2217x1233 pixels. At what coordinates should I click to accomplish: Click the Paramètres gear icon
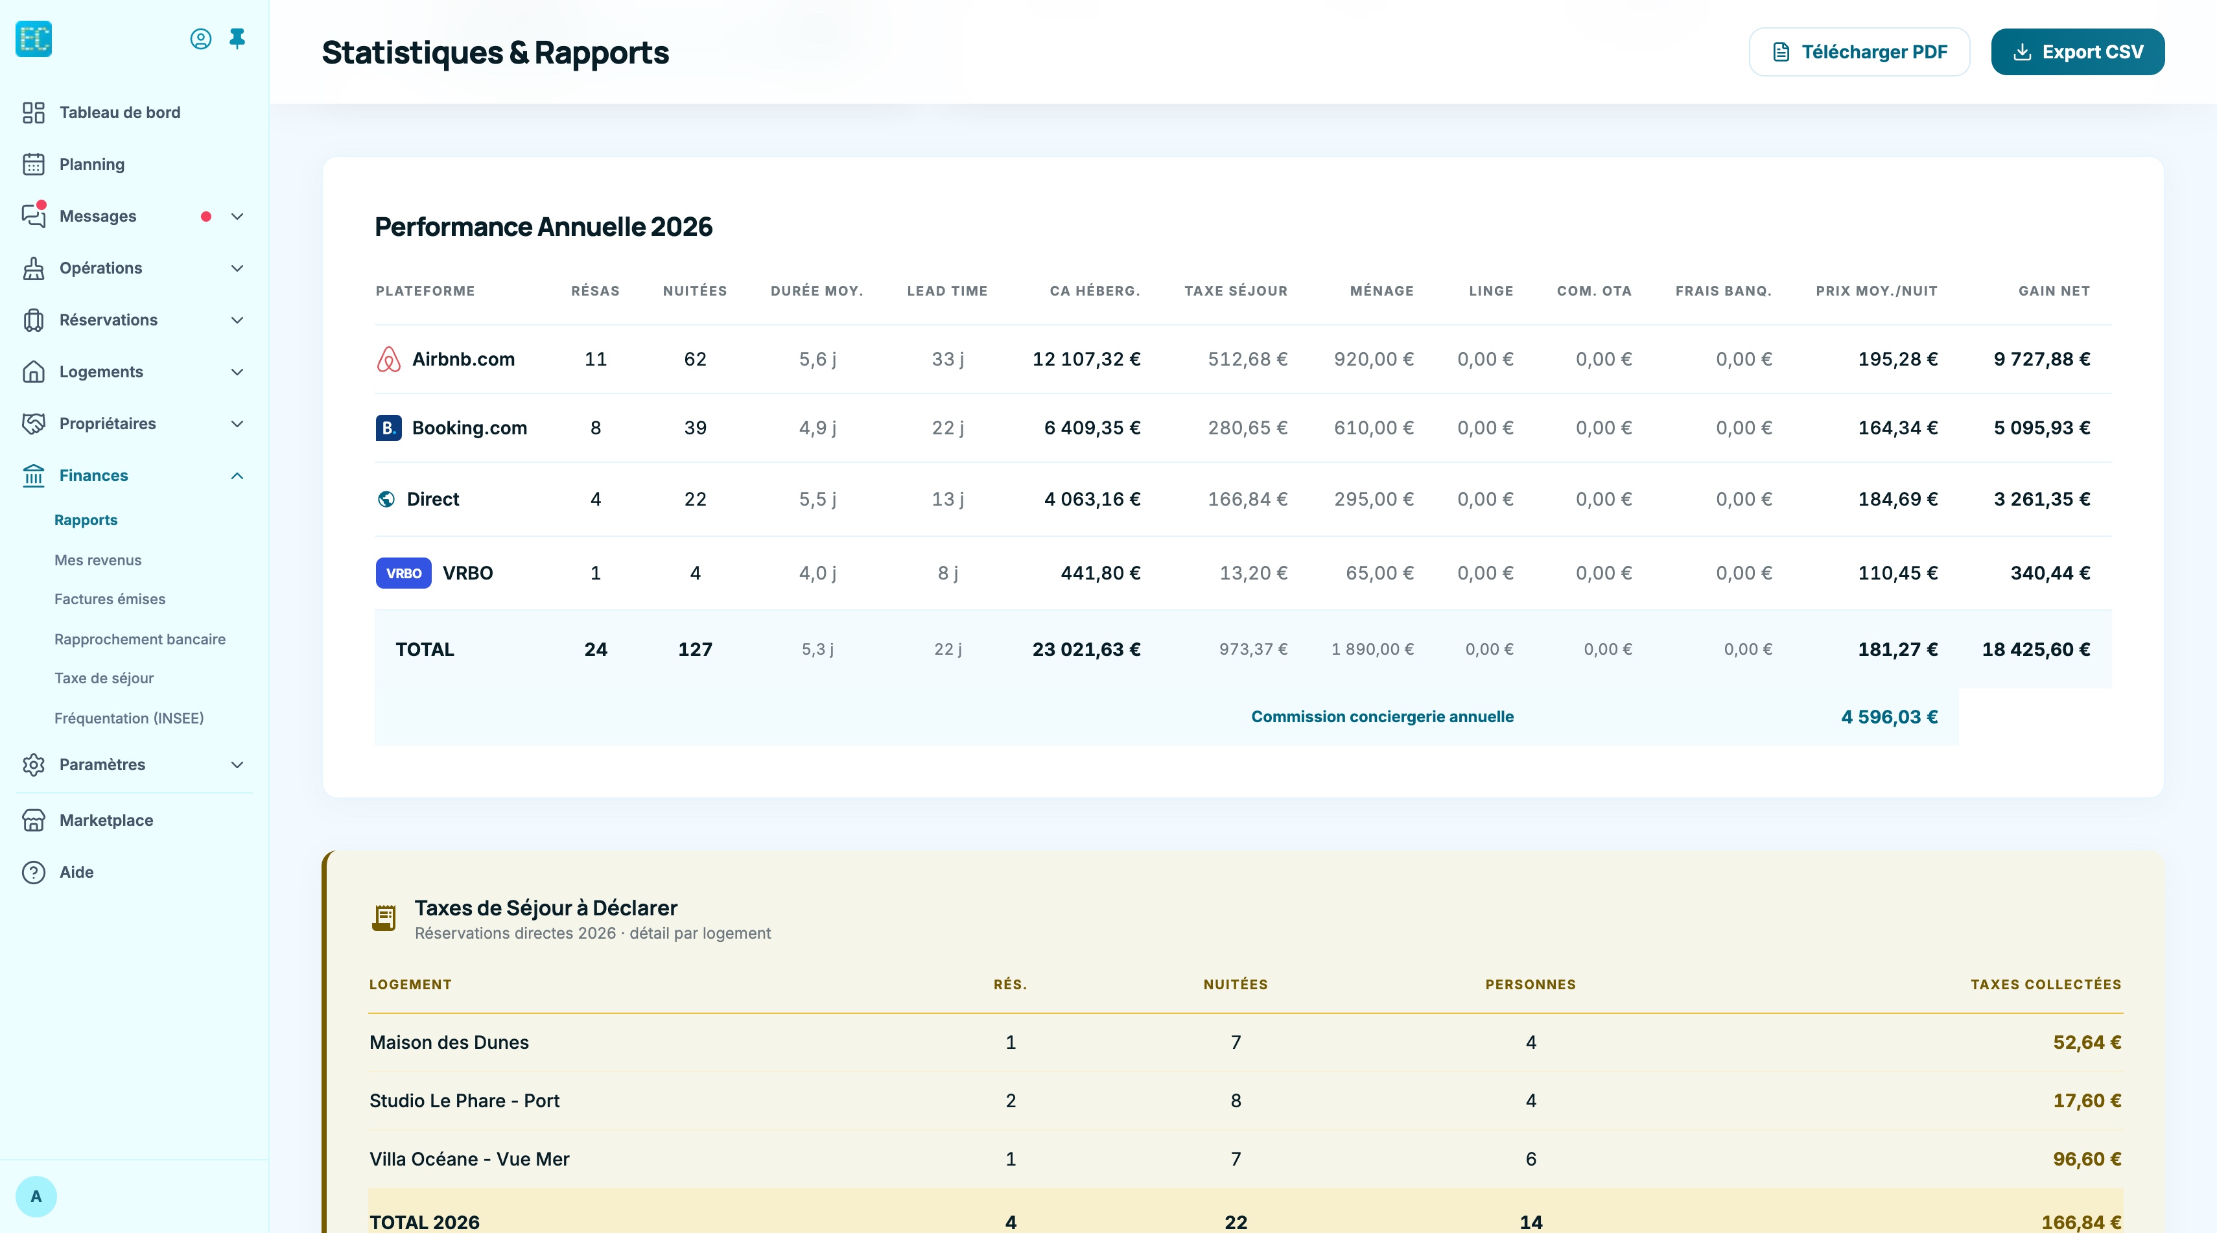coord(34,765)
